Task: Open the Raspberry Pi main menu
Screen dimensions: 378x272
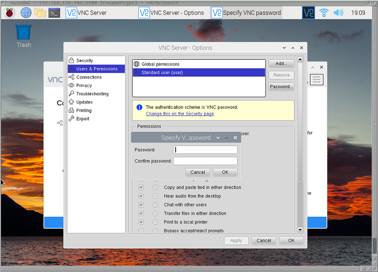Action: (x=9, y=13)
